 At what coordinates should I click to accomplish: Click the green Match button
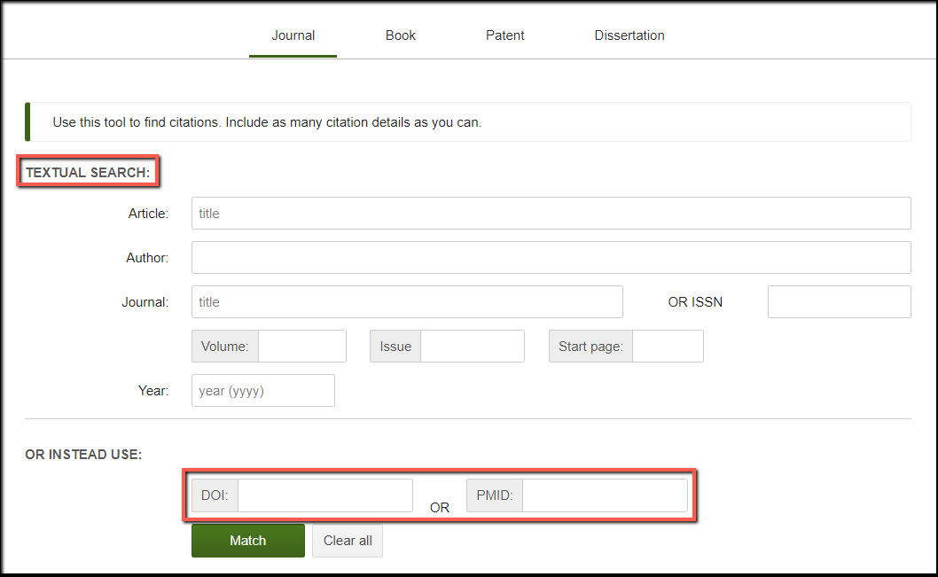click(248, 541)
